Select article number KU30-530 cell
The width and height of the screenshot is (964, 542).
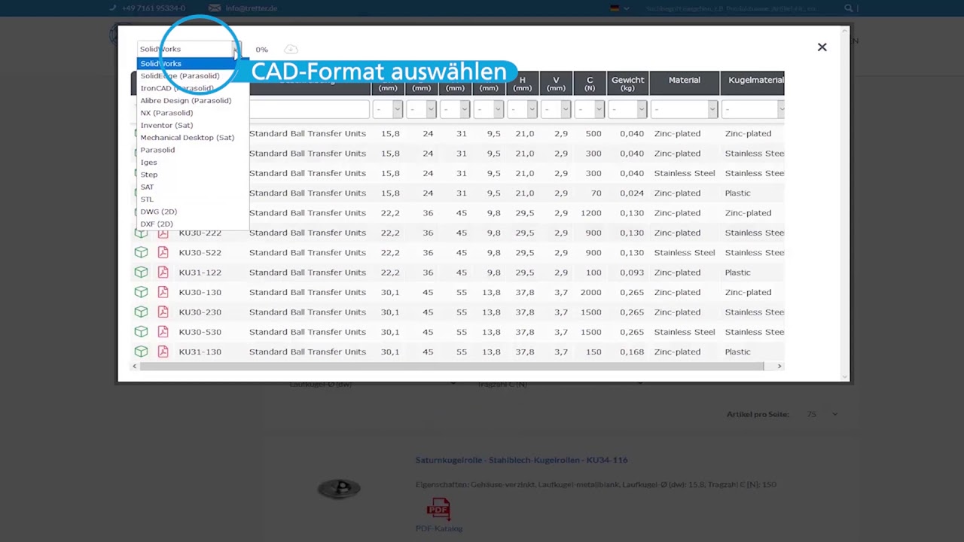coord(200,332)
